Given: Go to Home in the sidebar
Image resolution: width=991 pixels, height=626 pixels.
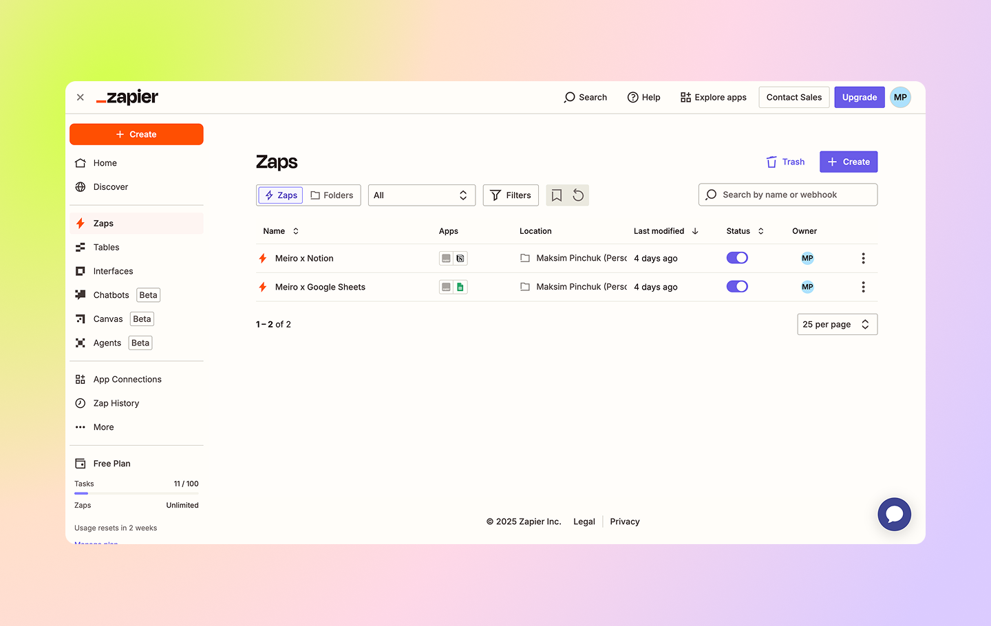Looking at the screenshot, I should coord(136,163).
